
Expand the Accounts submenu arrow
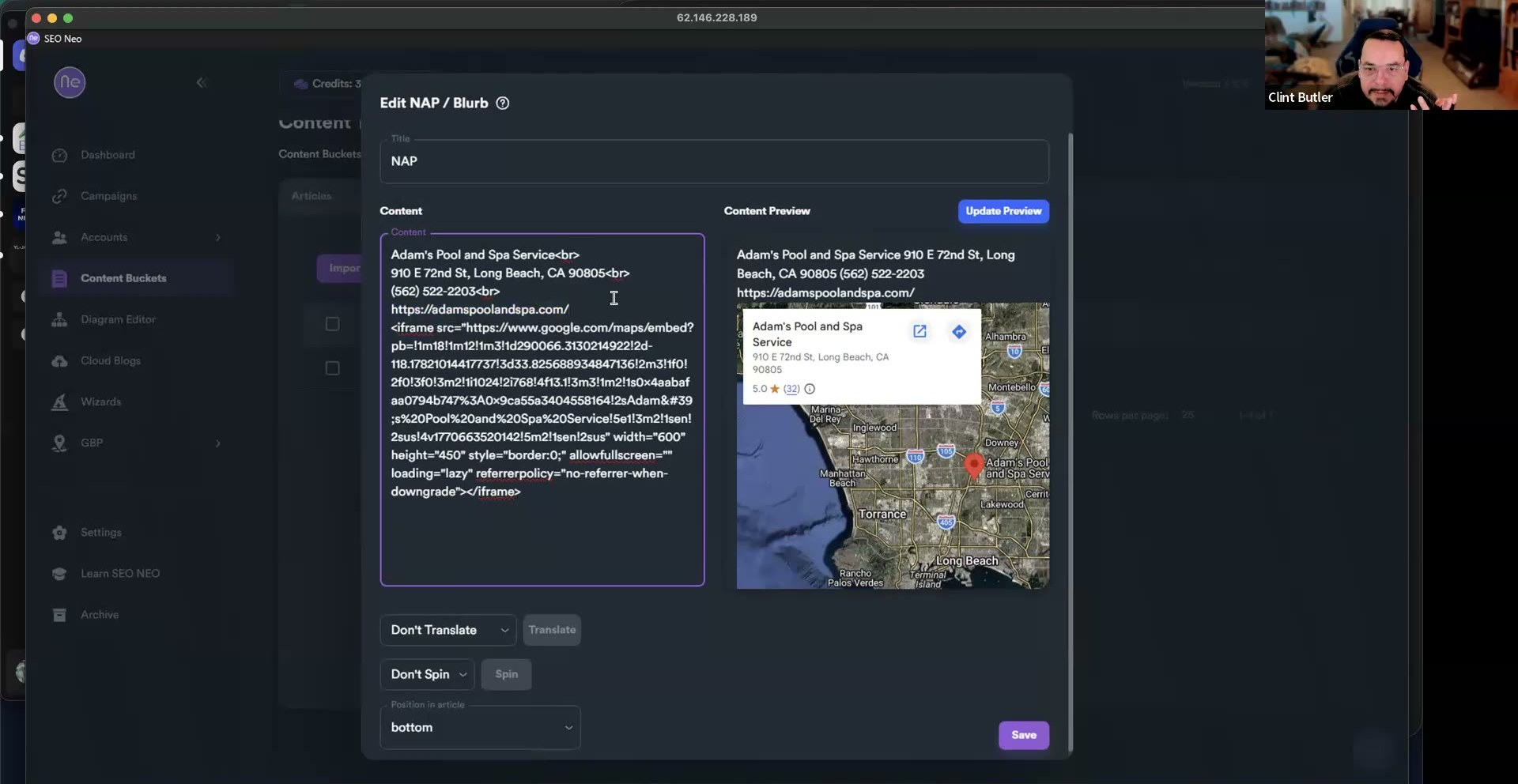(218, 237)
